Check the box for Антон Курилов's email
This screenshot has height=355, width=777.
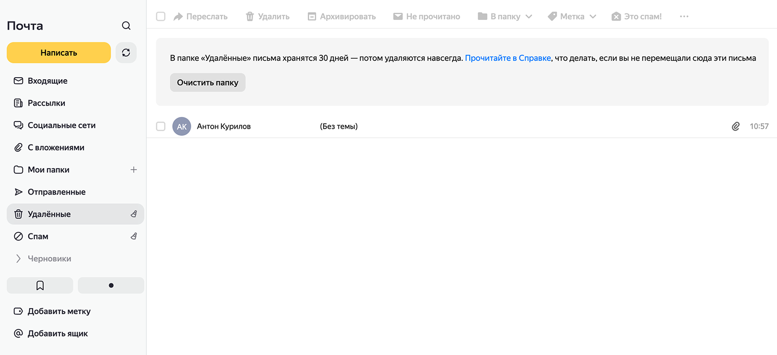[x=161, y=126]
